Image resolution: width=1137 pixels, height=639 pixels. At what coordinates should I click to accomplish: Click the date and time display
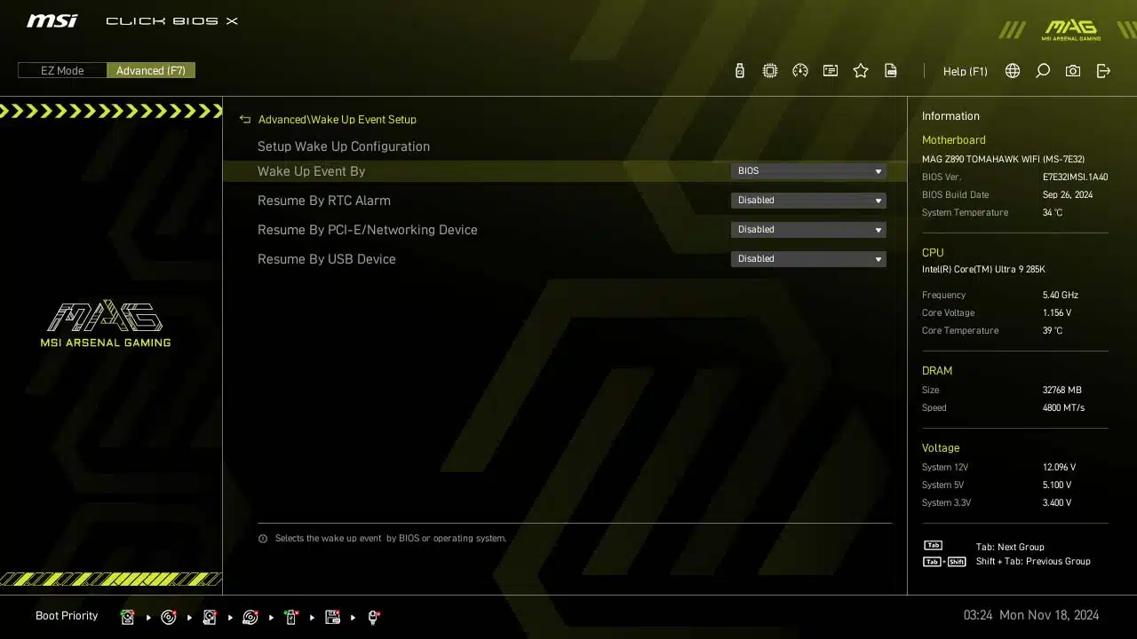1031,615
